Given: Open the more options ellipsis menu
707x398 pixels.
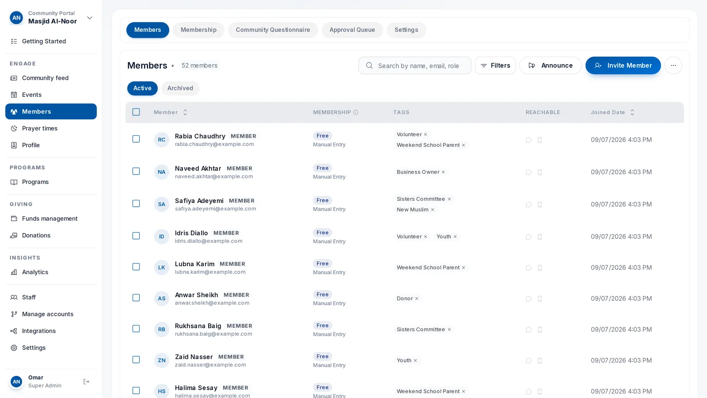Looking at the screenshot, I should (x=673, y=65).
